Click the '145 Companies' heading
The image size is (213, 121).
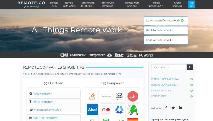pos(113,83)
